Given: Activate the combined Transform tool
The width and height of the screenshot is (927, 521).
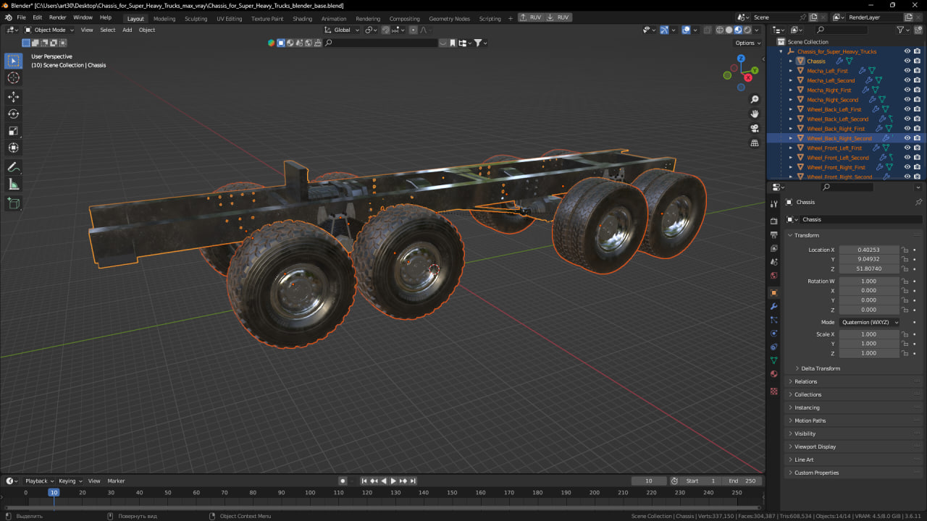Looking at the screenshot, I should point(13,148).
